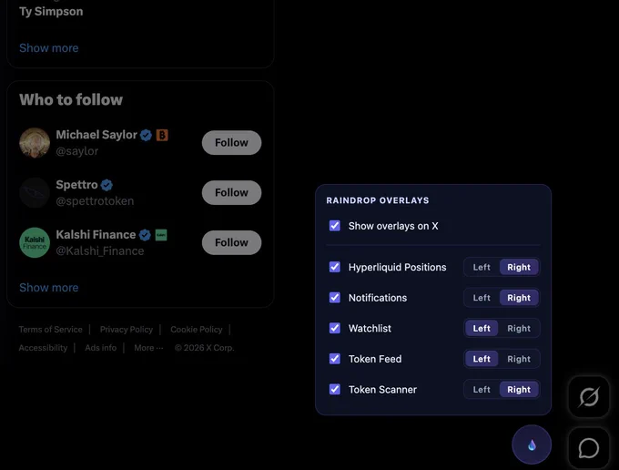The width and height of the screenshot is (619, 470).
Task: Disable the Watchlist overlay checkbox
Action: click(x=335, y=328)
